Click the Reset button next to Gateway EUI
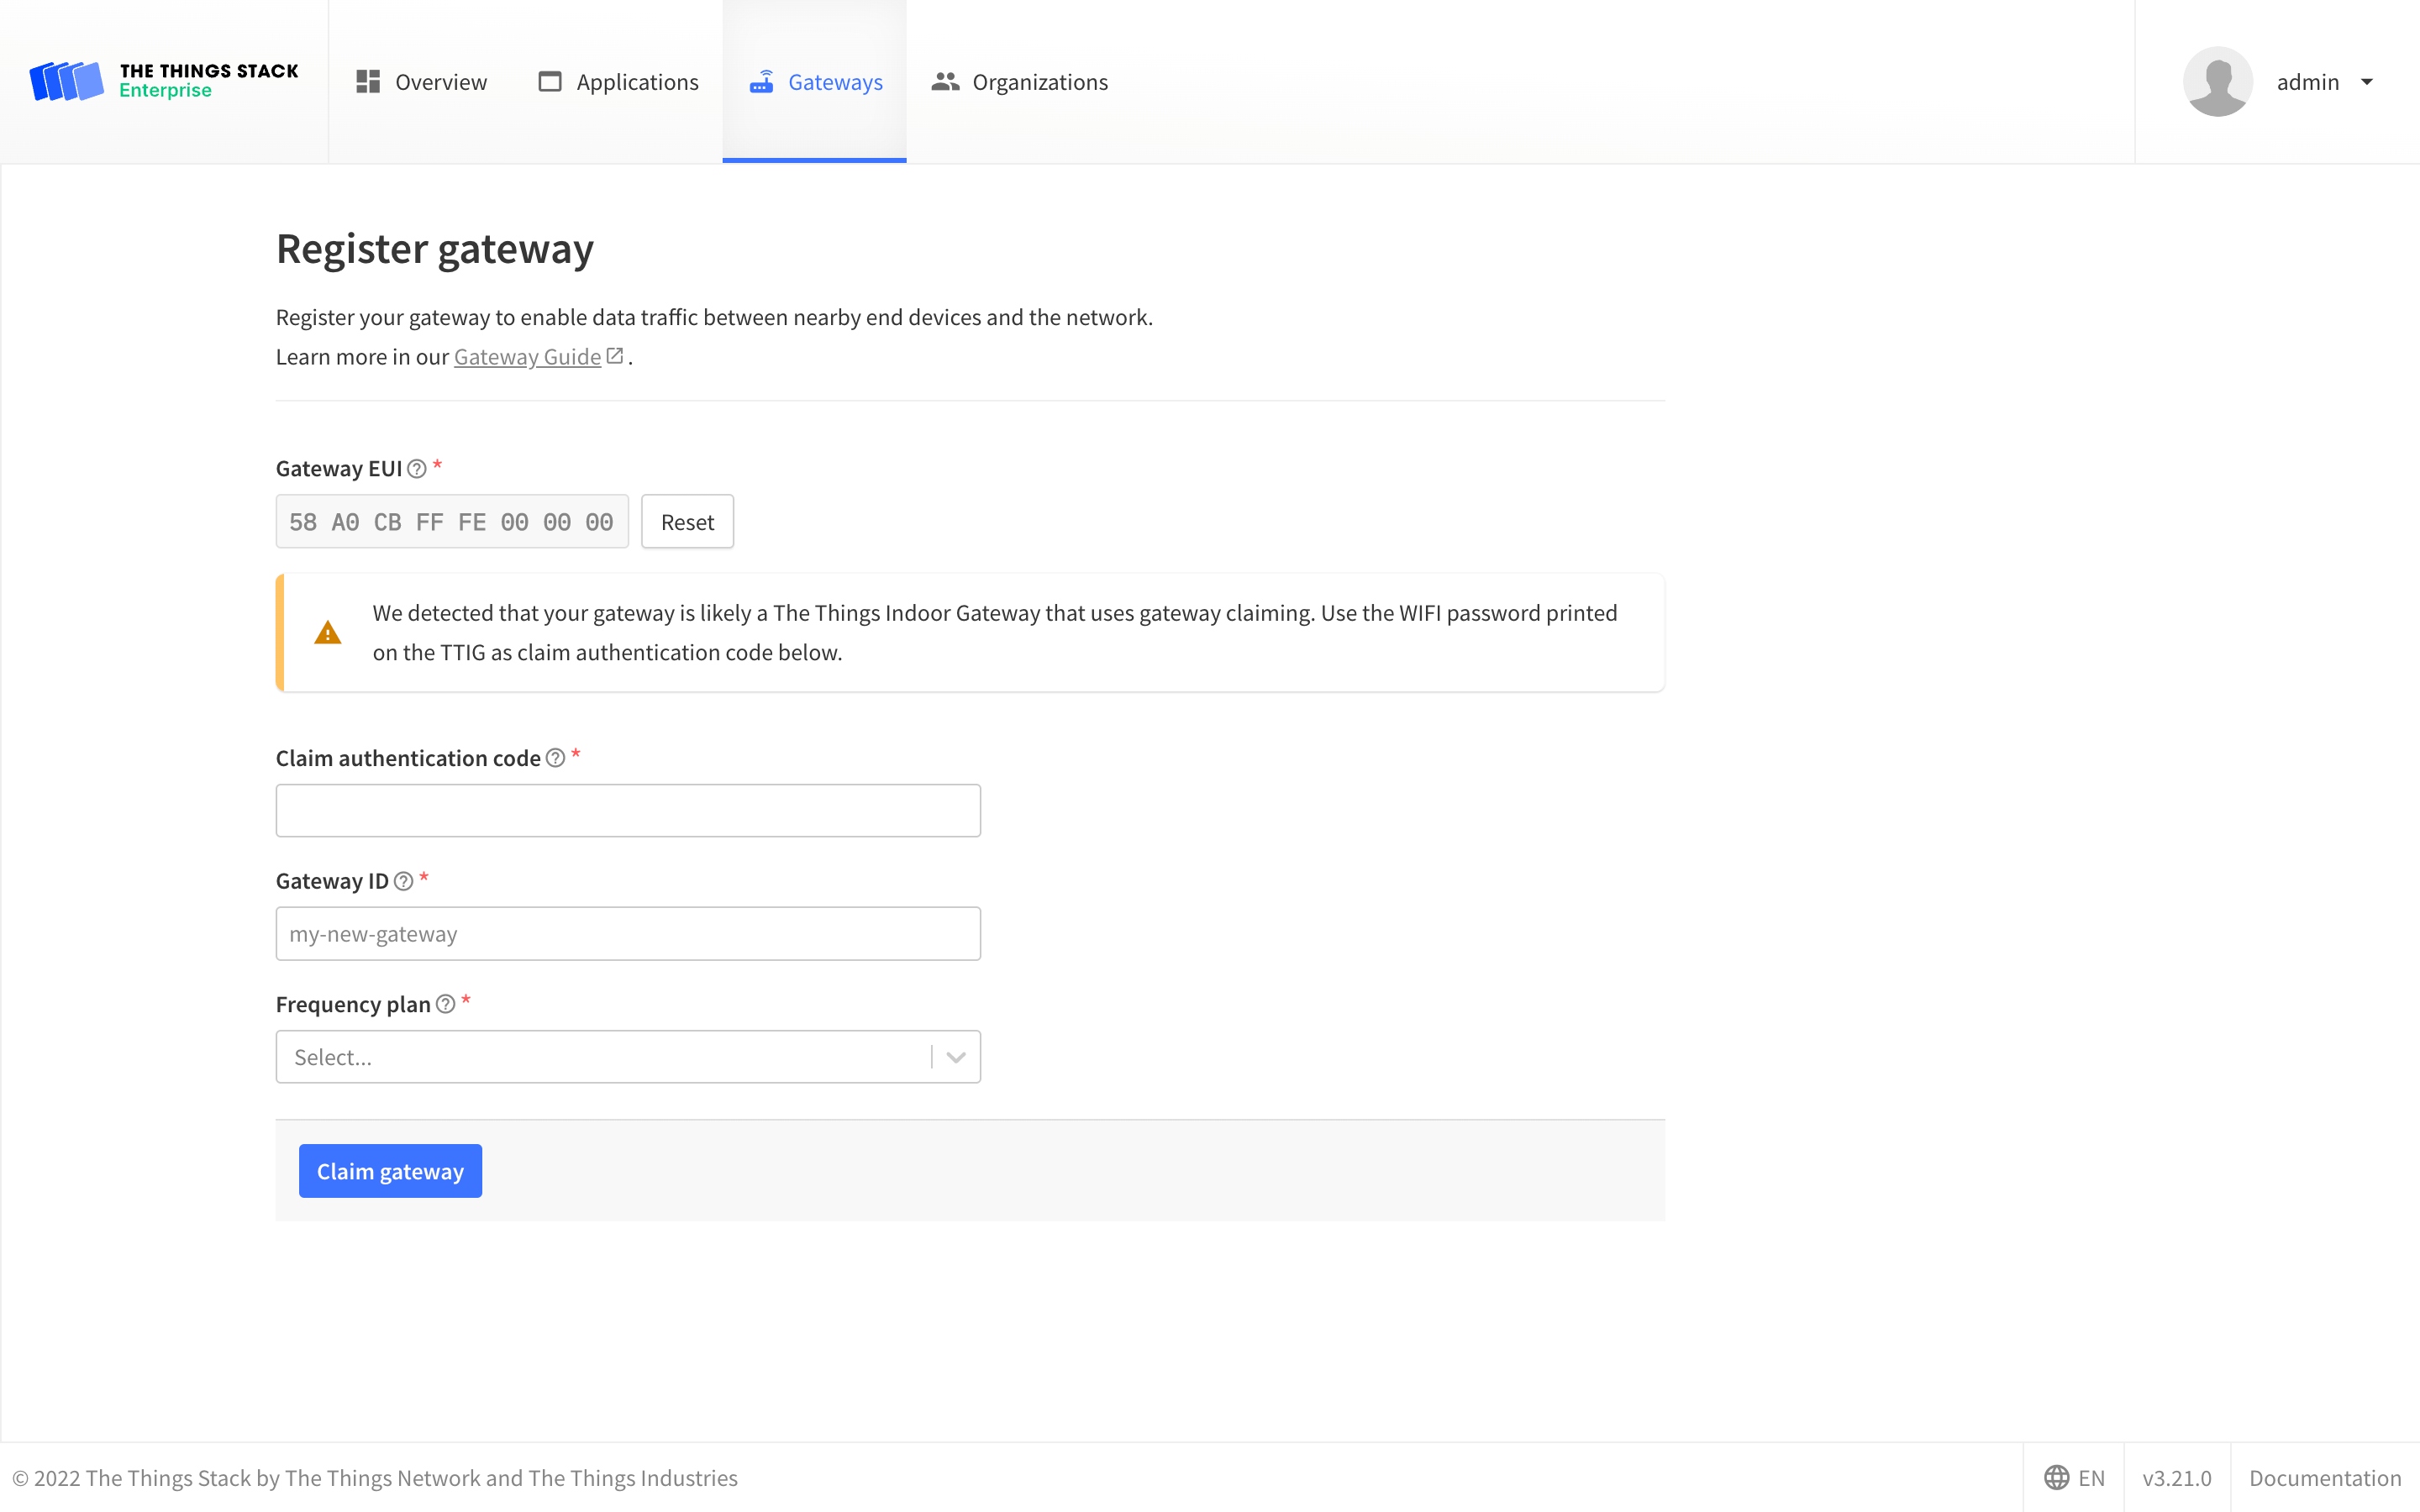The width and height of the screenshot is (2420, 1512). [687, 521]
